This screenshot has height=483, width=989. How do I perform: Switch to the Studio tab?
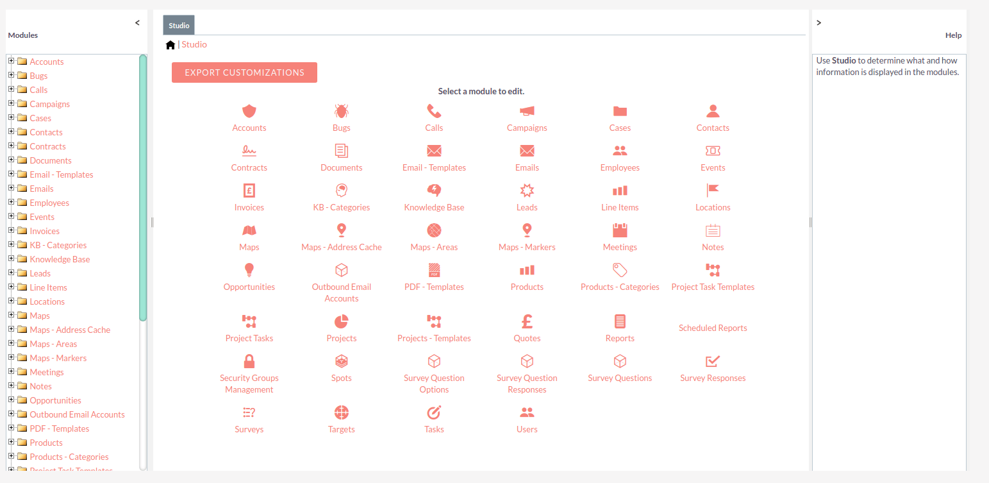[x=178, y=24]
